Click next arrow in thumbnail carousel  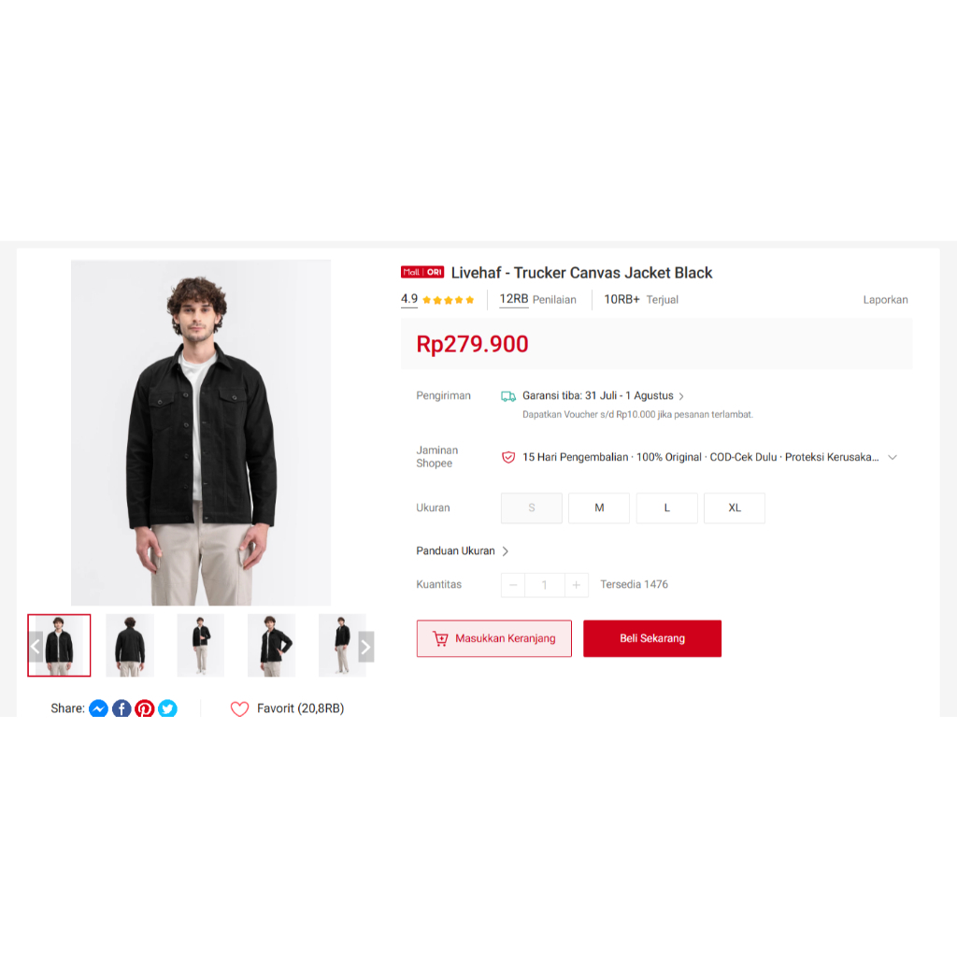365,647
